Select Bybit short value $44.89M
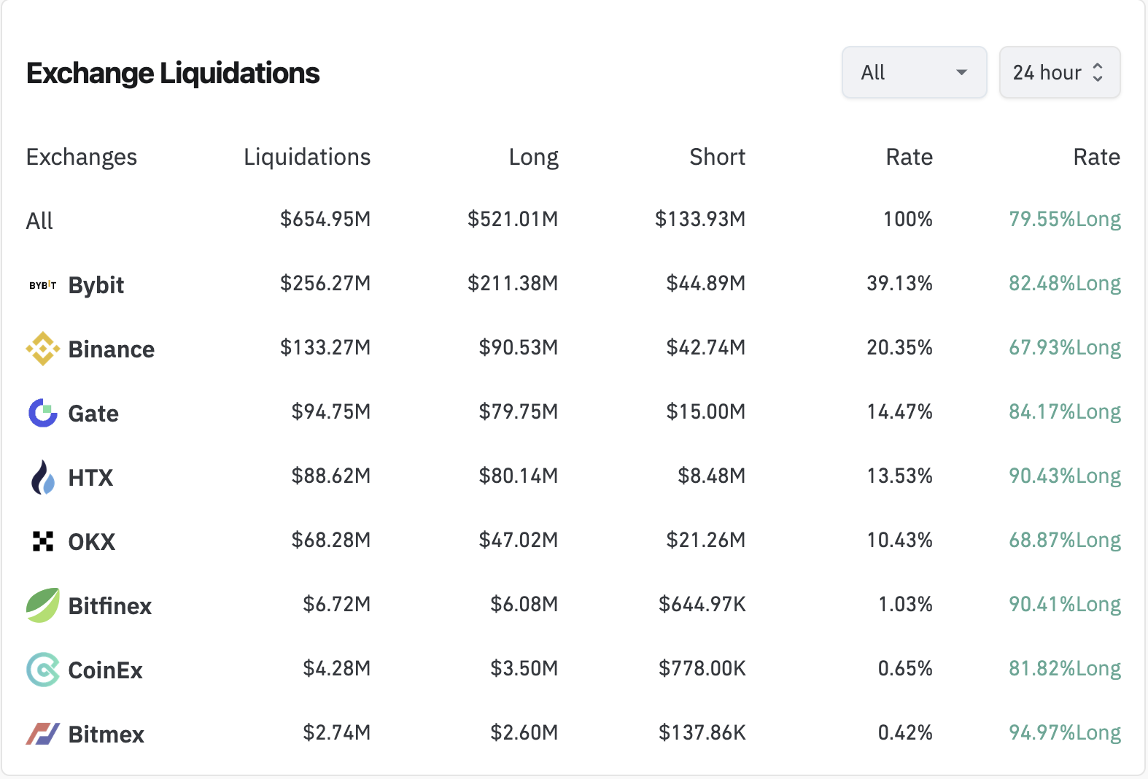The image size is (1148, 779). [x=706, y=283]
